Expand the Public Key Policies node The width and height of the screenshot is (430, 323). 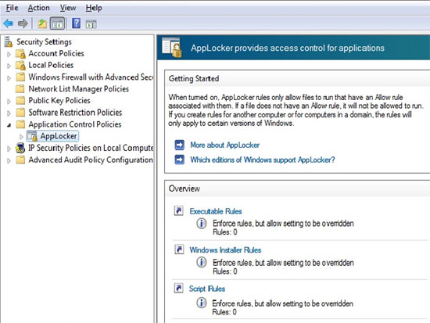pos(9,101)
